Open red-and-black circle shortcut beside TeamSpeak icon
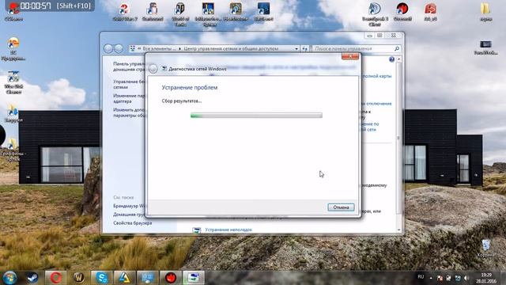 point(402,12)
